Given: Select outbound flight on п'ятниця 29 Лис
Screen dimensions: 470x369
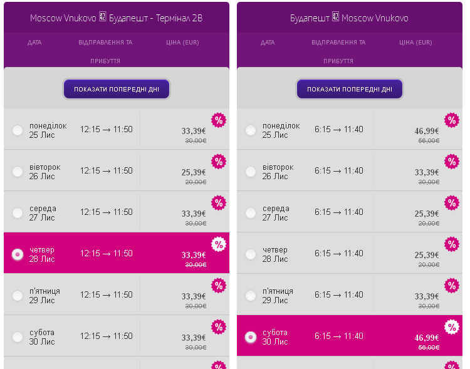Looking at the screenshot, I should pyautogui.click(x=18, y=296).
